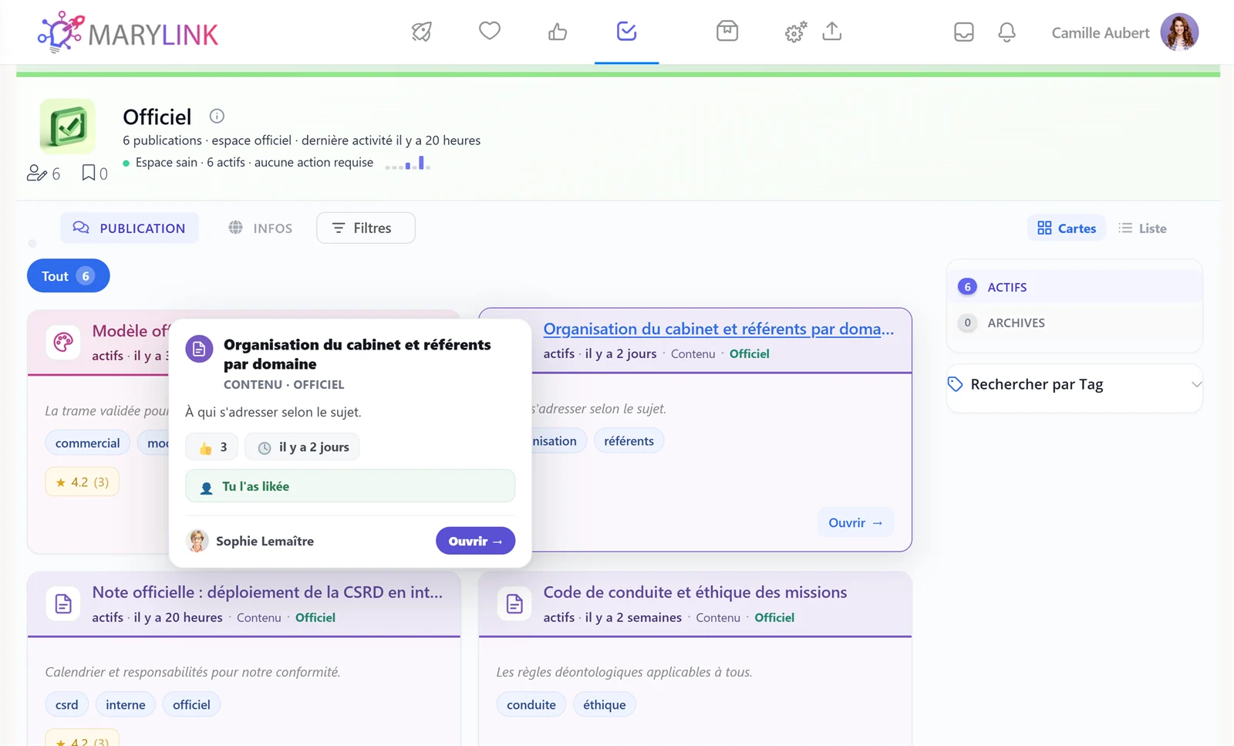Click the référents tag

tap(629, 441)
